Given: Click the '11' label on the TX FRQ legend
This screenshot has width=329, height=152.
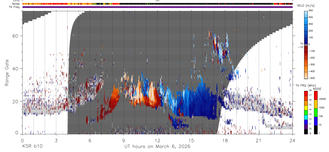Looking at the screenshot, I should coord(310,124).
